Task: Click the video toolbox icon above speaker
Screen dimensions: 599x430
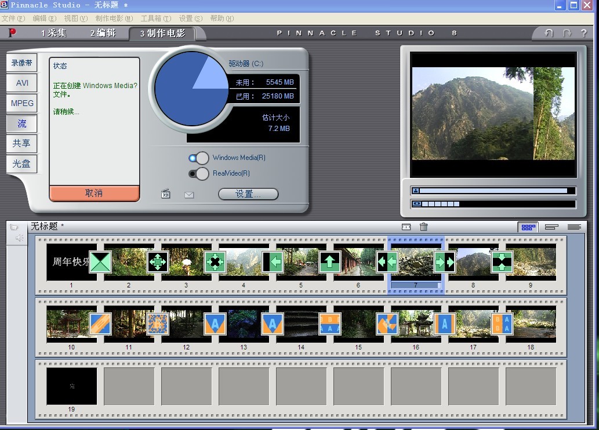Action: point(14,227)
